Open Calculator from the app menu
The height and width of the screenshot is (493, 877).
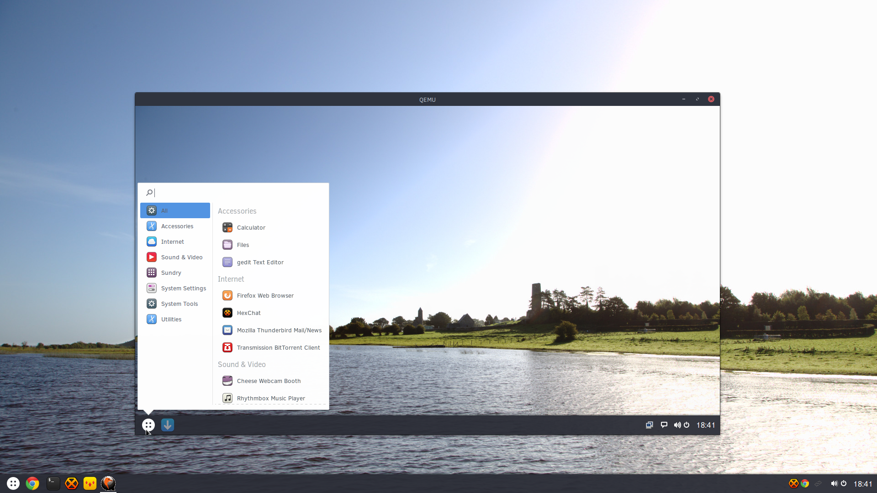(270, 227)
